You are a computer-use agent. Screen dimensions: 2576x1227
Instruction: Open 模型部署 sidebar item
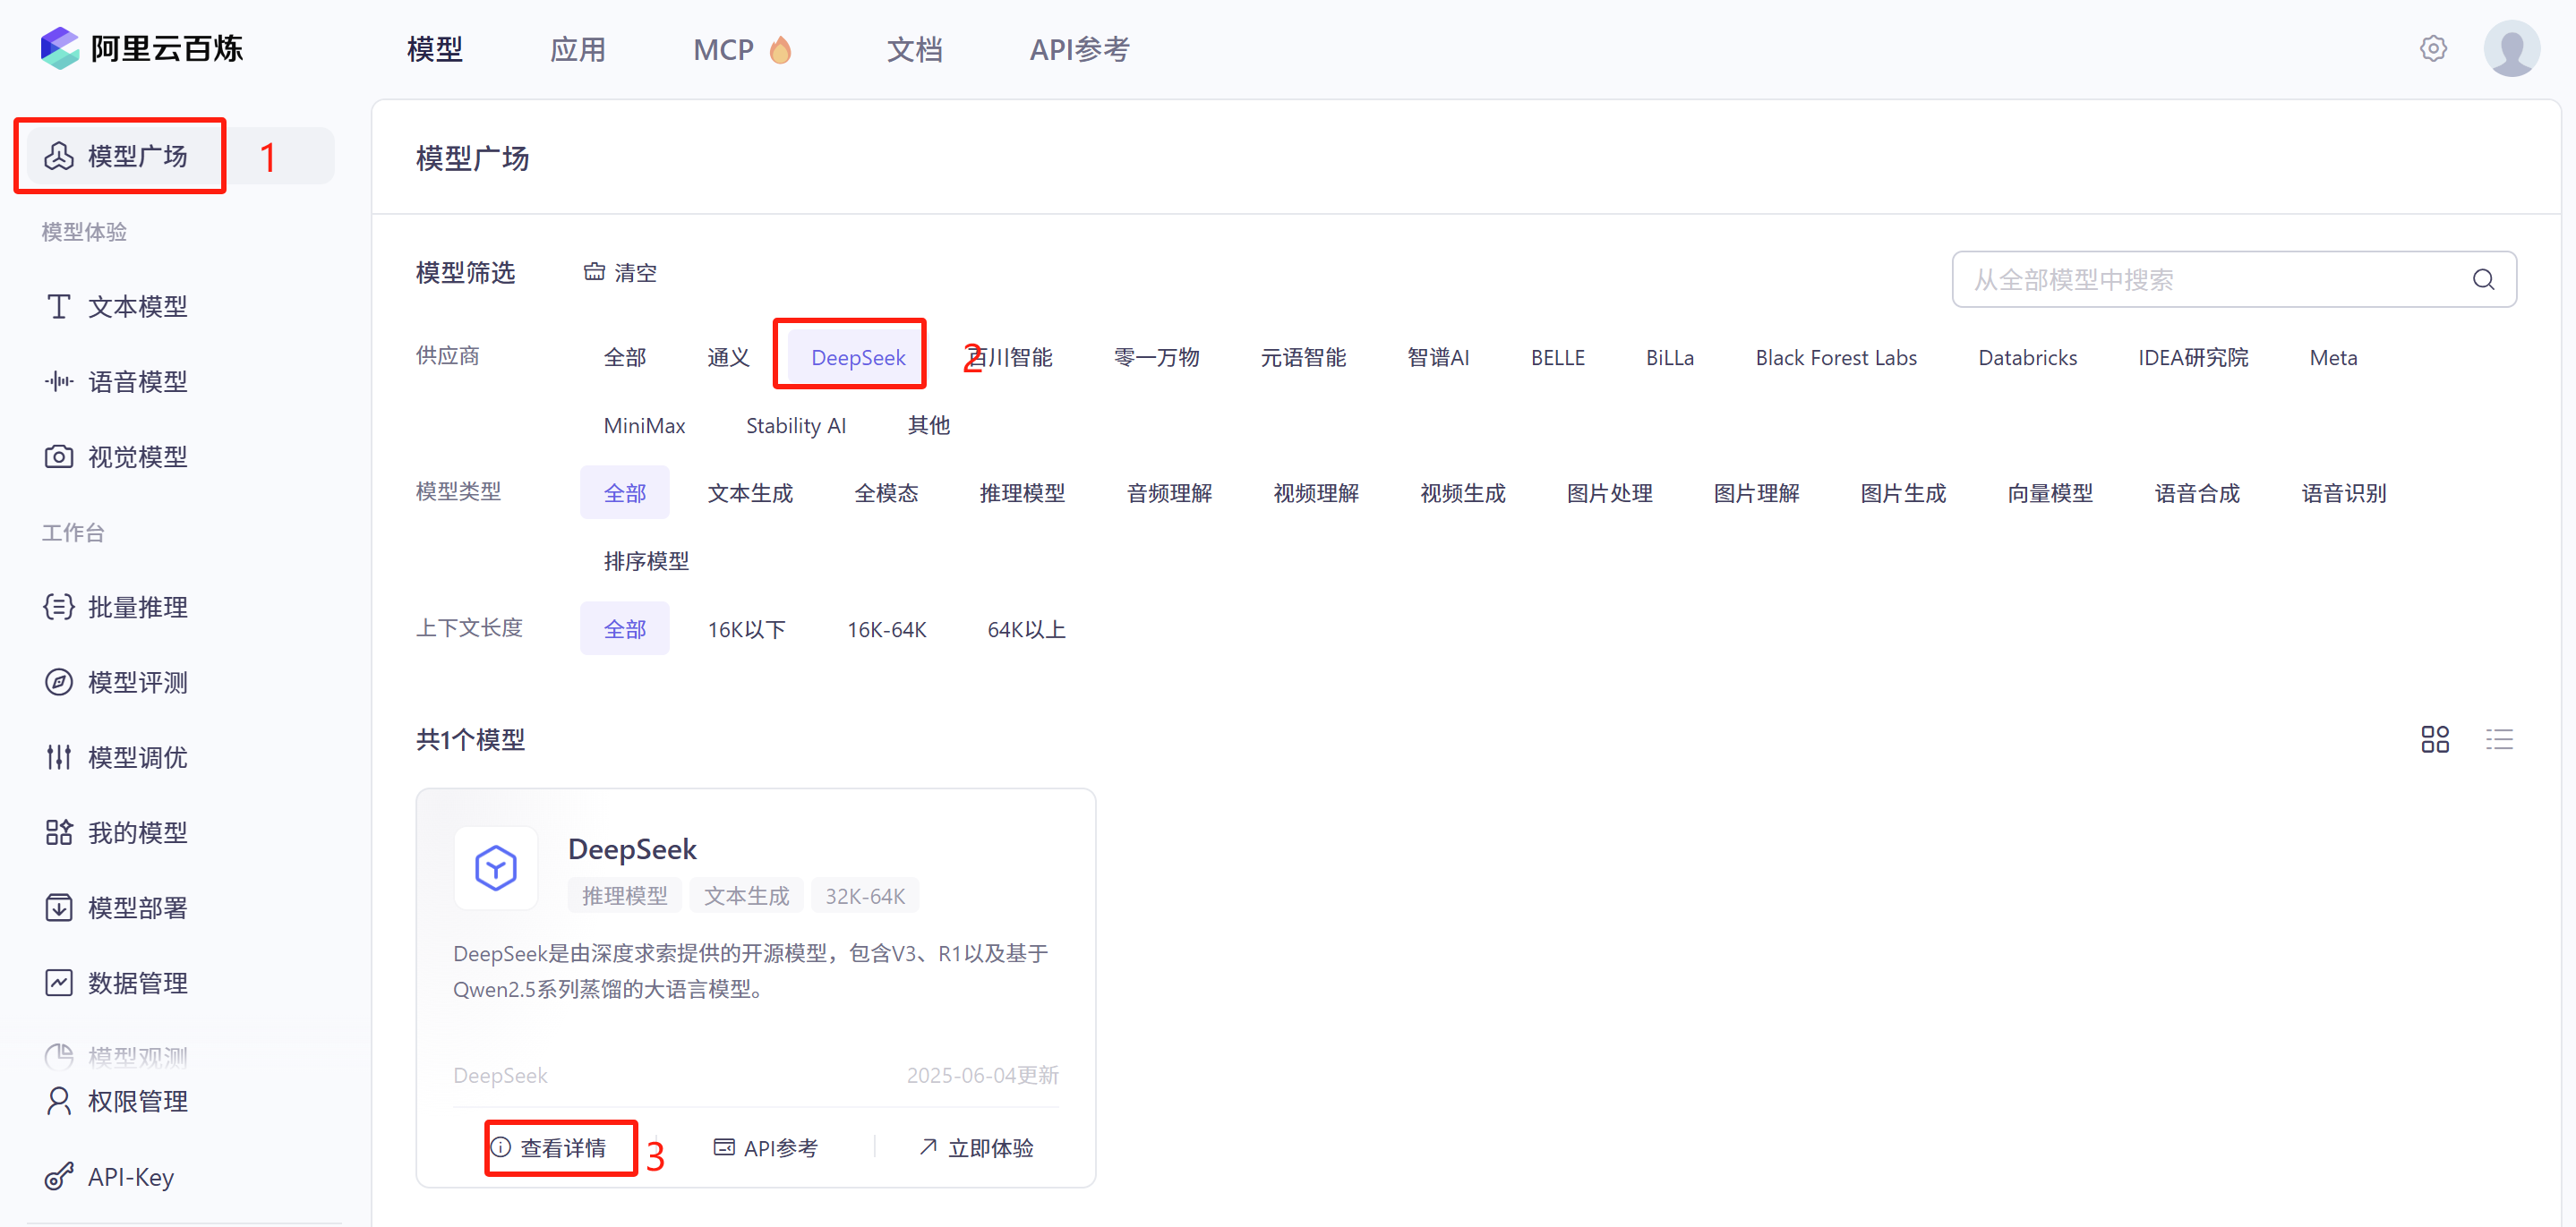(x=137, y=907)
